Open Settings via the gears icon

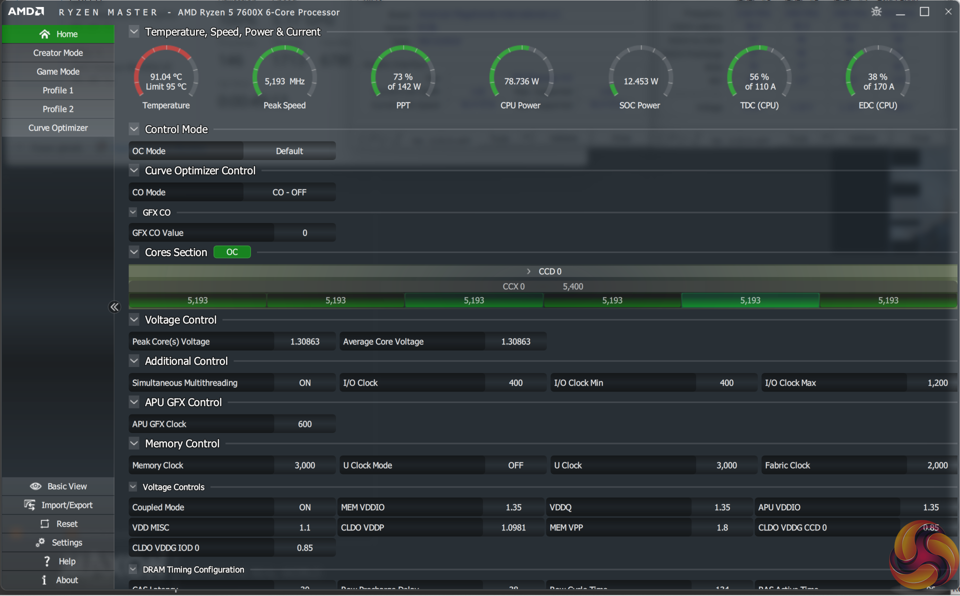pos(40,542)
